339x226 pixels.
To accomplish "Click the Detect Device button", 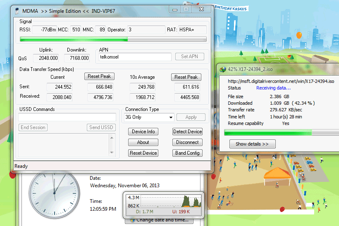I will pos(187,132).
